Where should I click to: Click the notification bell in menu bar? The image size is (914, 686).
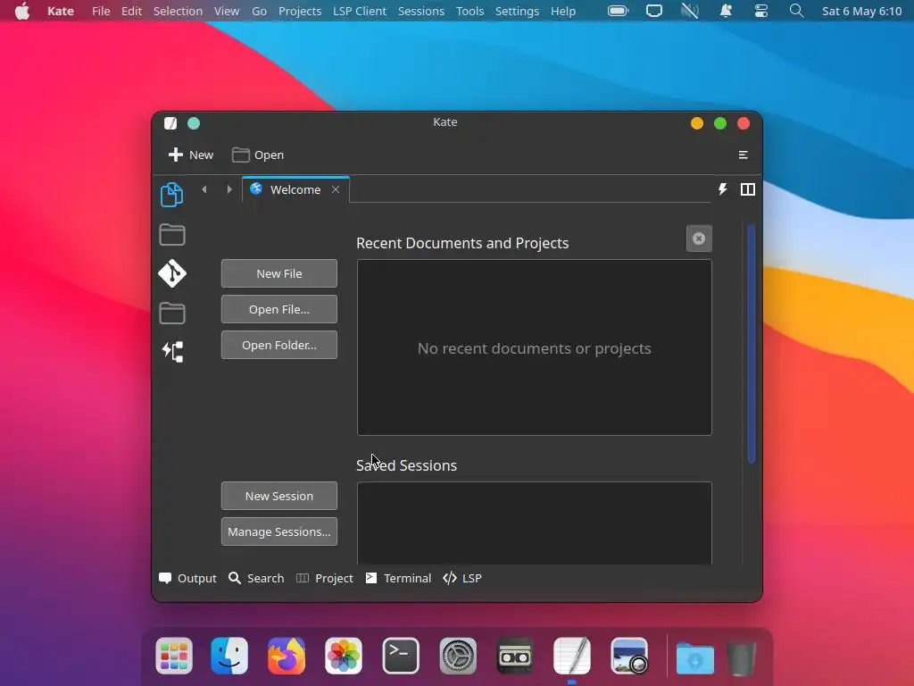(726, 11)
